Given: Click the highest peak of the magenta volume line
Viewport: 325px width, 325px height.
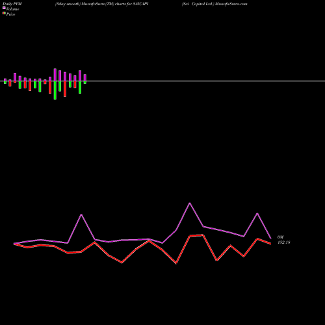Looking at the screenshot, I should [190, 203].
